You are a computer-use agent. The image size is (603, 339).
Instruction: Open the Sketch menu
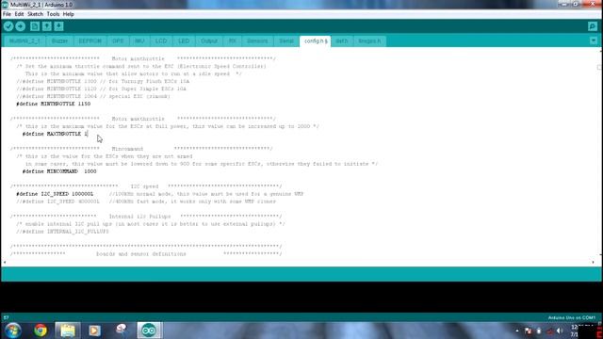point(36,14)
